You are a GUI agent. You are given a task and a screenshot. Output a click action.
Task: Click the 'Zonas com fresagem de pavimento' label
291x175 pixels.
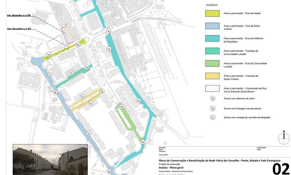(x=242, y=108)
